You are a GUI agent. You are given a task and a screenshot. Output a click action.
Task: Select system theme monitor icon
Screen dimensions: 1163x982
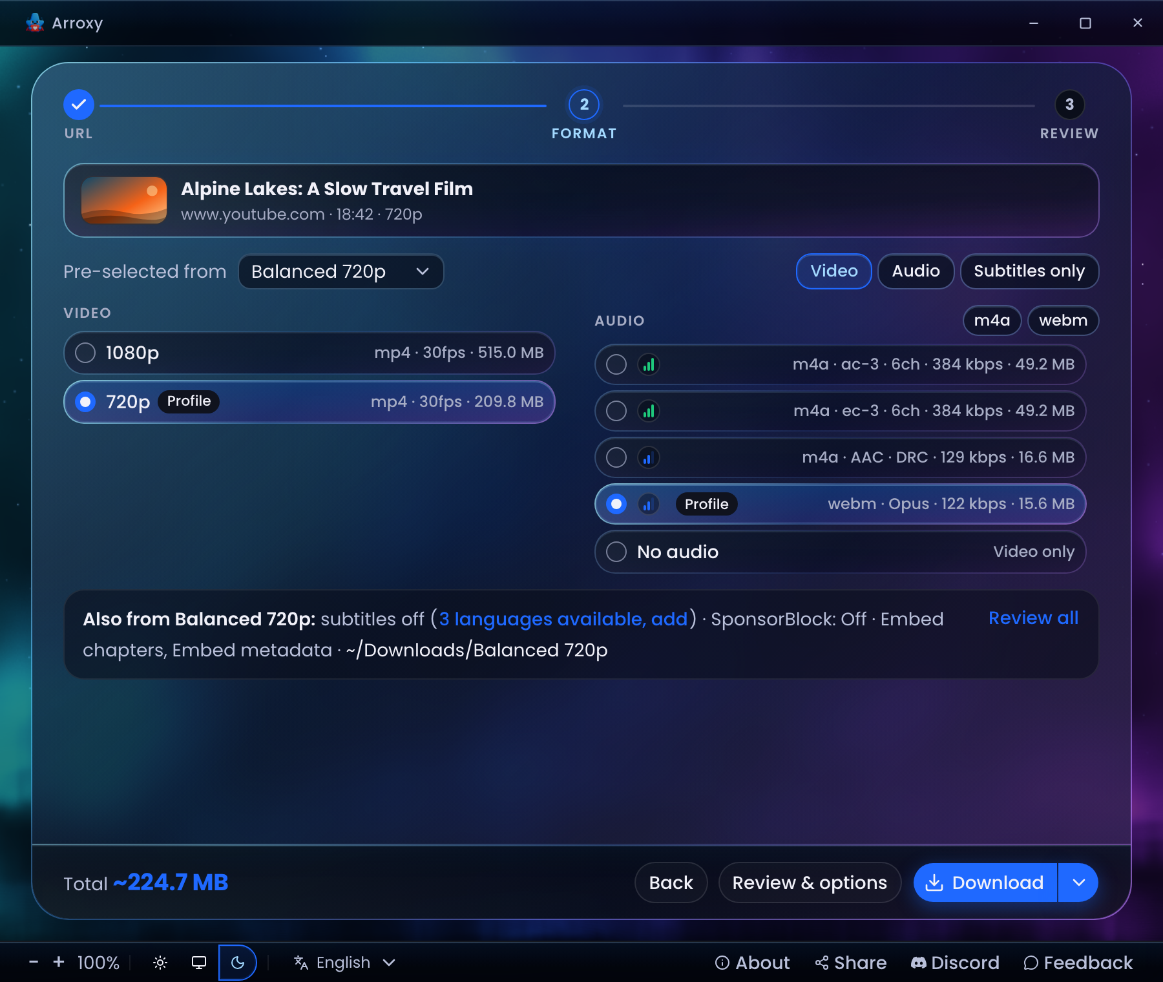tap(199, 963)
